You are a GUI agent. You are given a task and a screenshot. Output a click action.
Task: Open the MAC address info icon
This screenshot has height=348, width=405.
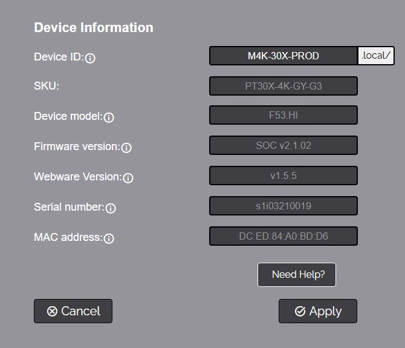pos(109,238)
